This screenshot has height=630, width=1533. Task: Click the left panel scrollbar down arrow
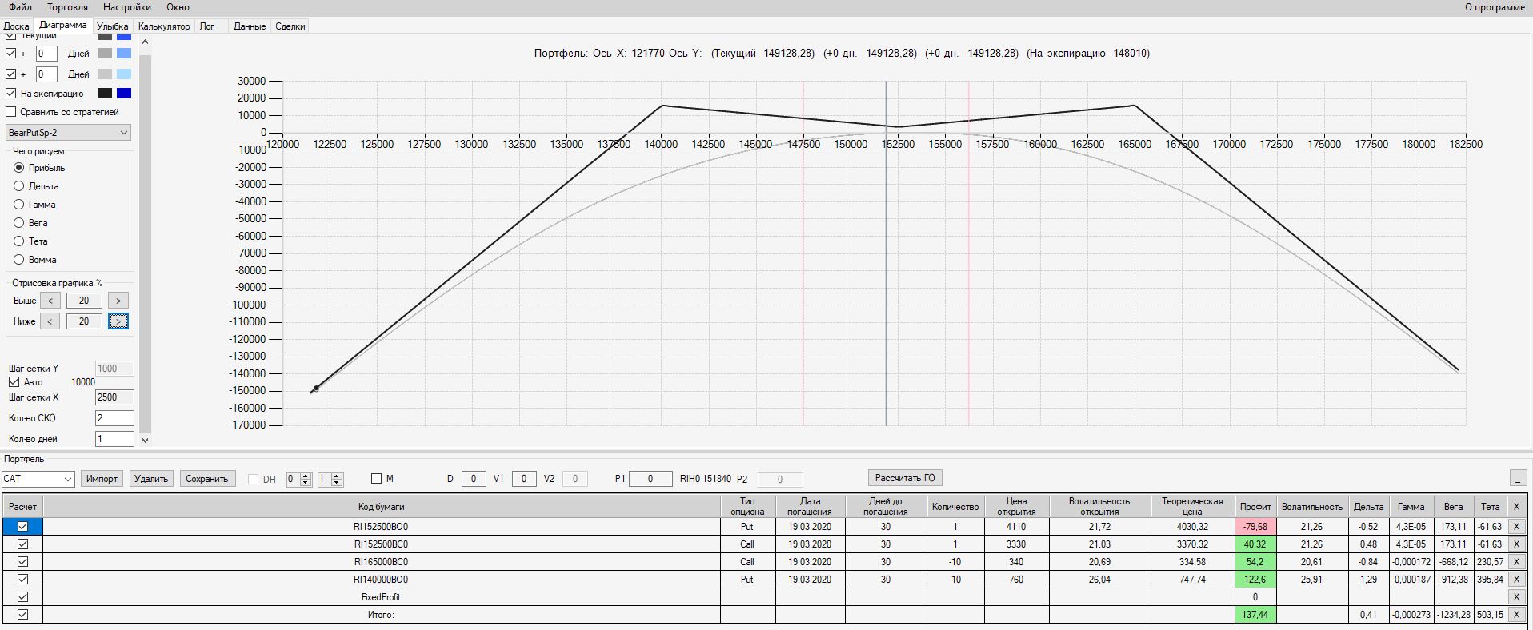click(145, 440)
